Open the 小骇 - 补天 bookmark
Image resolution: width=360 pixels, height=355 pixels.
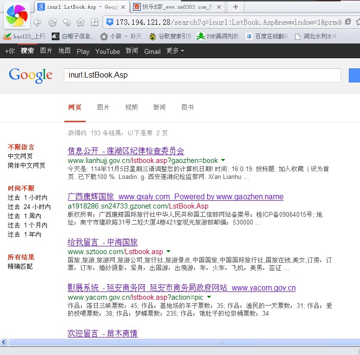(x=121, y=36)
